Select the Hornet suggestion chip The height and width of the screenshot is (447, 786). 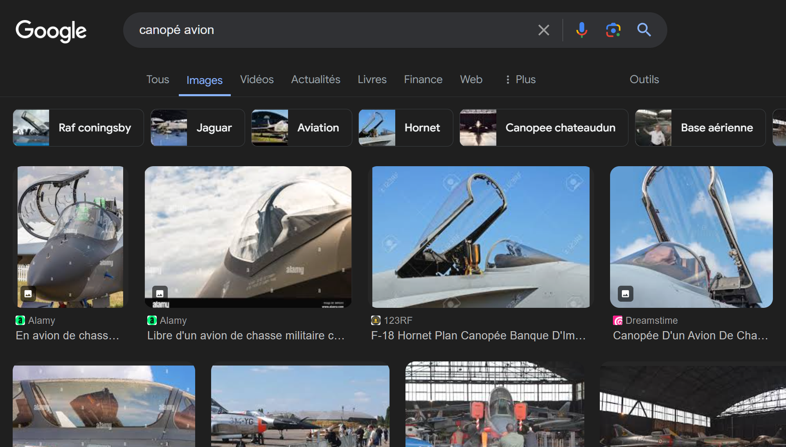point(405,128)
